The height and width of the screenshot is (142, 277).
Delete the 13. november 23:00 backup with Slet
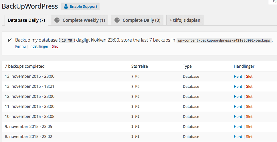(249, 77)
